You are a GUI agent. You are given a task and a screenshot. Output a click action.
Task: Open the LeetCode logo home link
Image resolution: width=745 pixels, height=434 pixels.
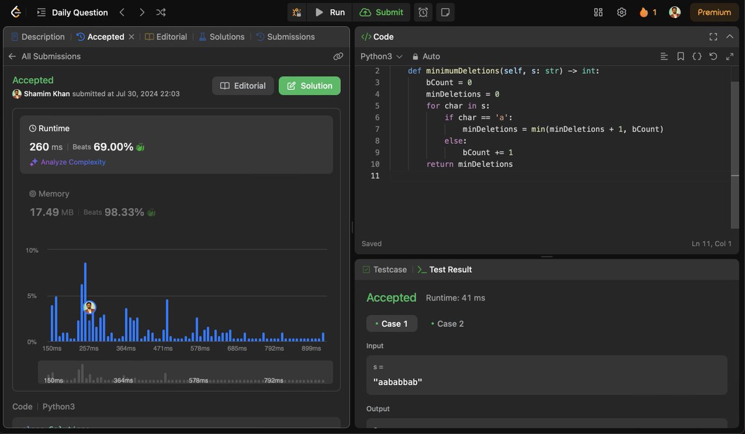click(x=15, y=12)
